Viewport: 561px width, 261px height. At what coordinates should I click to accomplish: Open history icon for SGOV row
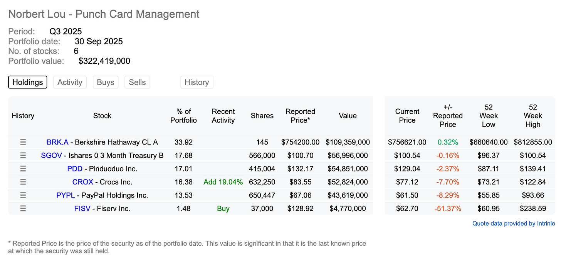tap(23, 155)
